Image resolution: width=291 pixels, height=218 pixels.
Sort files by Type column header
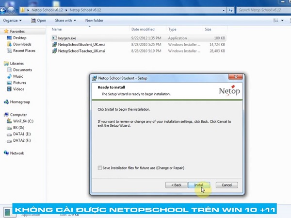pos(172,29)
